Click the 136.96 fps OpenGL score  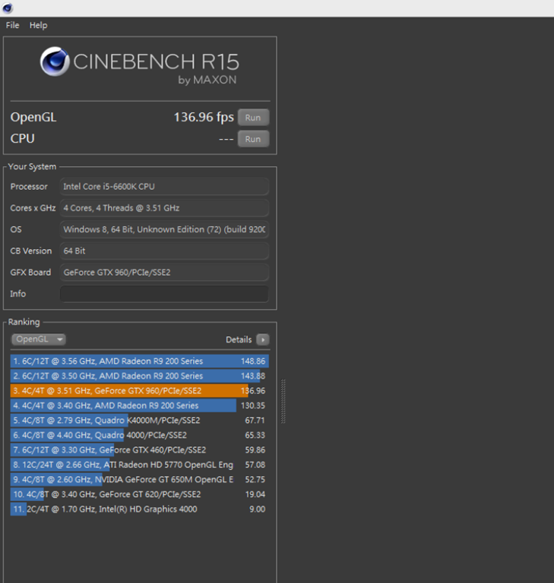(x=204, y=117)
